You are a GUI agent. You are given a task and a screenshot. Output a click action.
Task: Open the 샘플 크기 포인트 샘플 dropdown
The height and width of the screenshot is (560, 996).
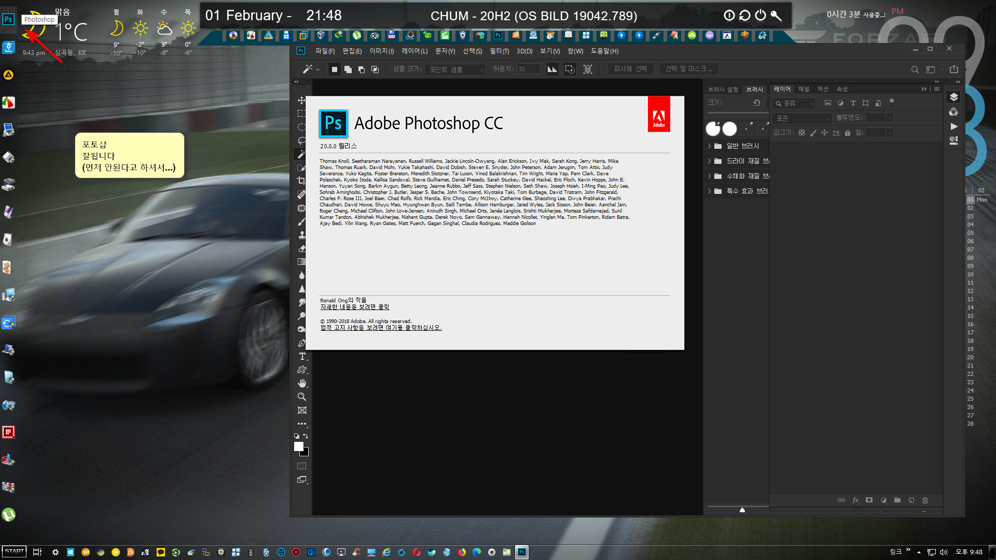(455, 69)
